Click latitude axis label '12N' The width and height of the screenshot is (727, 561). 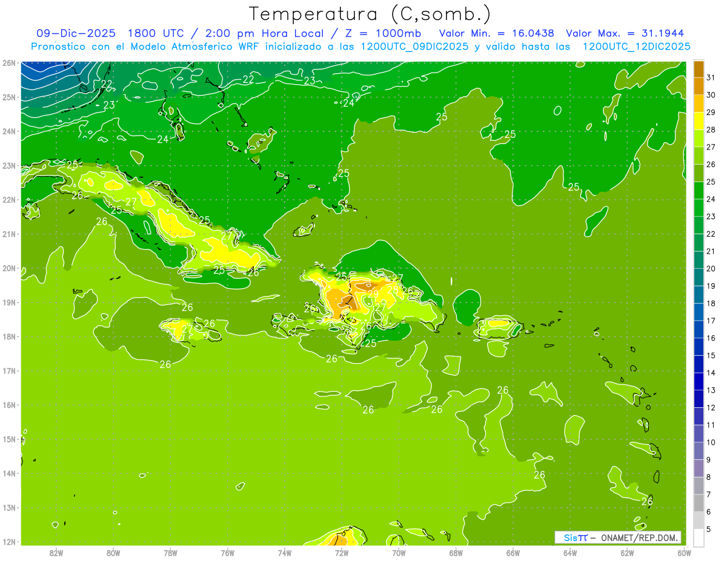(8, 542)
